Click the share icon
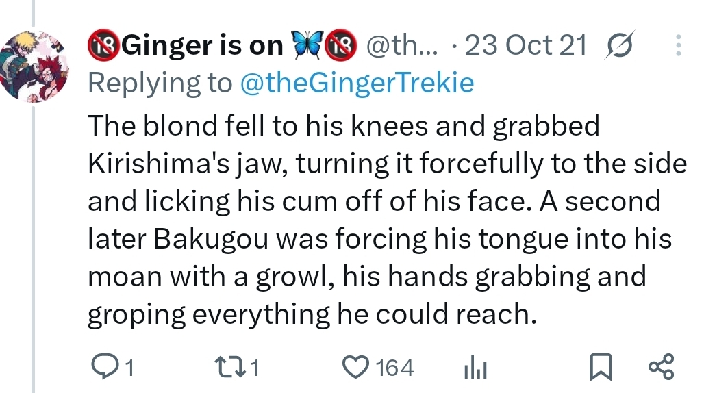Screen dimensions: 704x393 [x=661, y=368]
